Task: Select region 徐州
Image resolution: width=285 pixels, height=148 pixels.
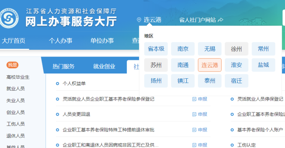Action: (237, 49)
